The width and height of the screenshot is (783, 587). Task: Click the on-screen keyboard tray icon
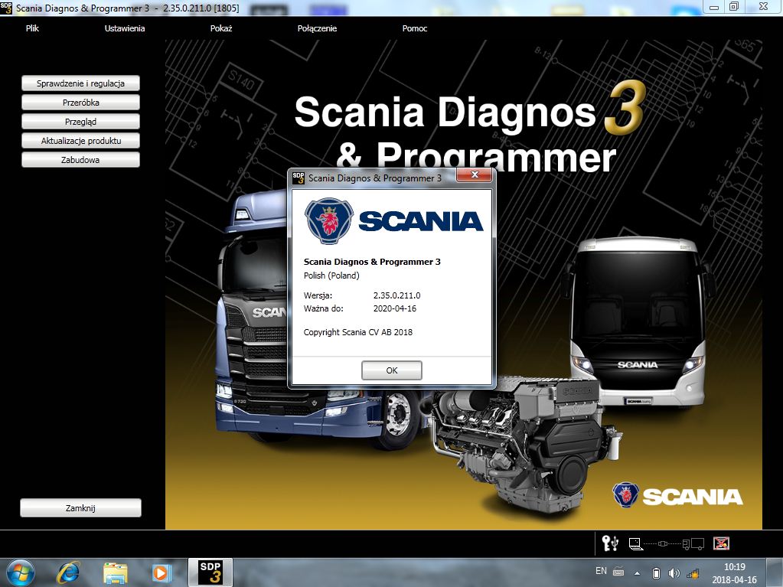coord(618,572)
